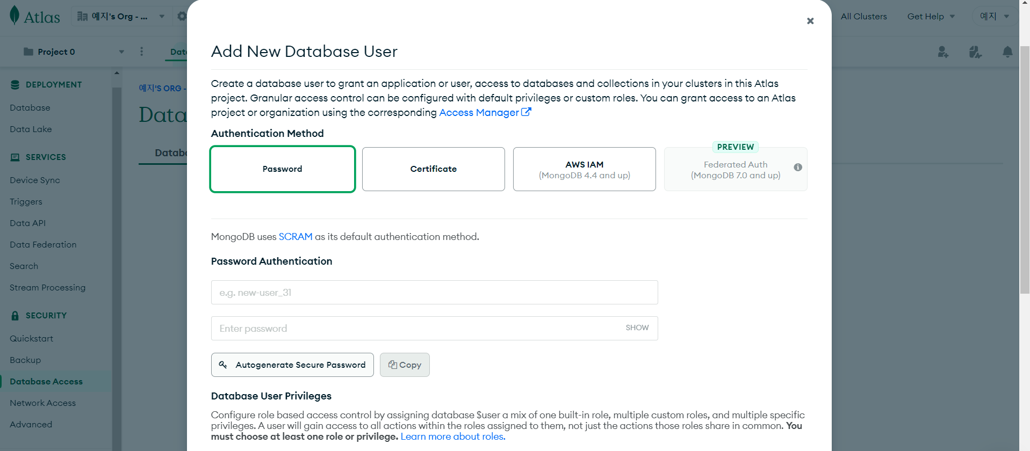1030x451 pixels.
Task: Open the 예지 user account dropdown
Action: 994,16
